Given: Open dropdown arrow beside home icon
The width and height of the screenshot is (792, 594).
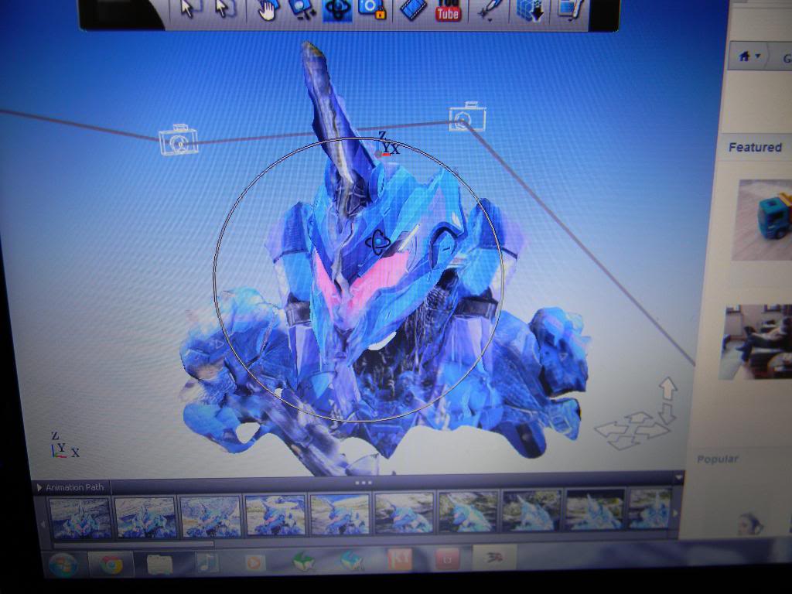Looking at the screenshot, I should click(x=757, y=56).
